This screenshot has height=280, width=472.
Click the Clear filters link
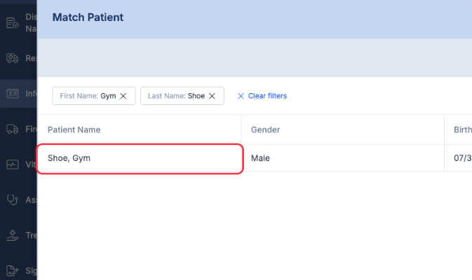pos(267,96)
